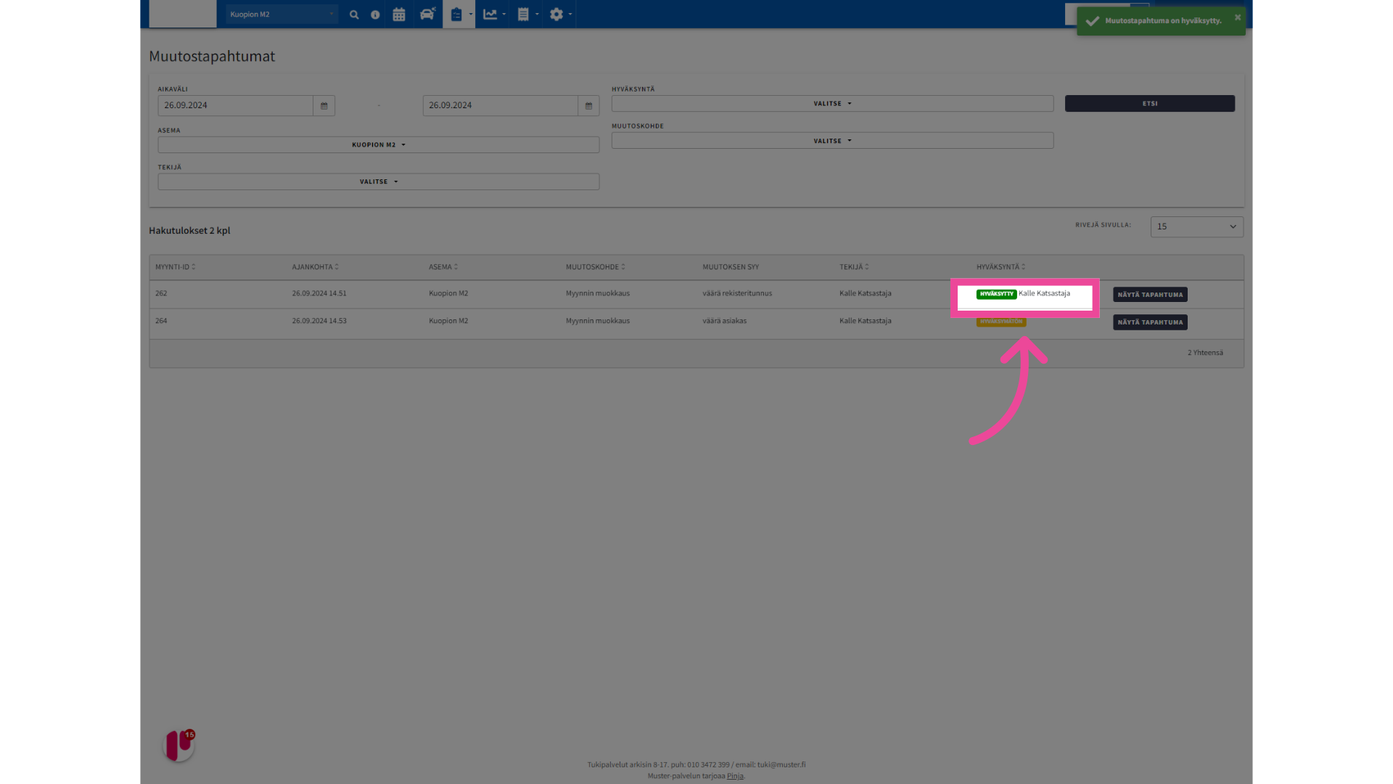The width and height of the screenshot is (1393, 784).
Task: Expand the Hyväksyntä Valitse dropdown
Action: 832,104
